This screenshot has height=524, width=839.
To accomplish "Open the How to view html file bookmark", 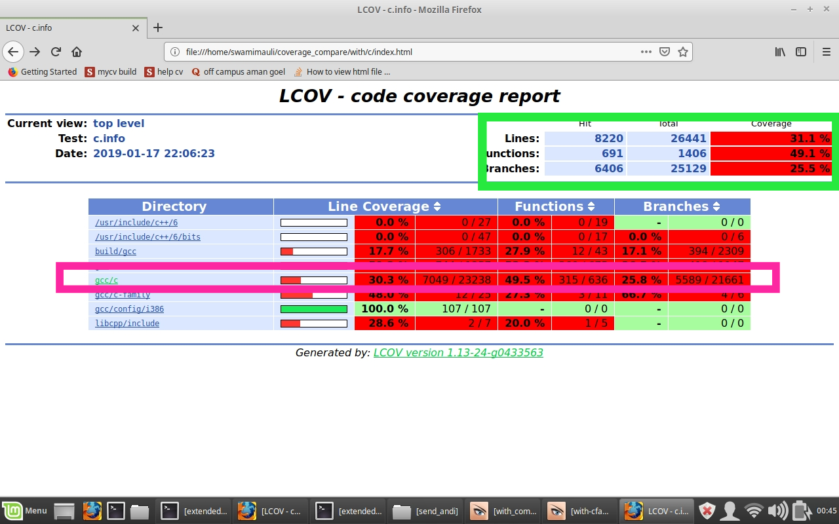I will [x=342, y=72].
